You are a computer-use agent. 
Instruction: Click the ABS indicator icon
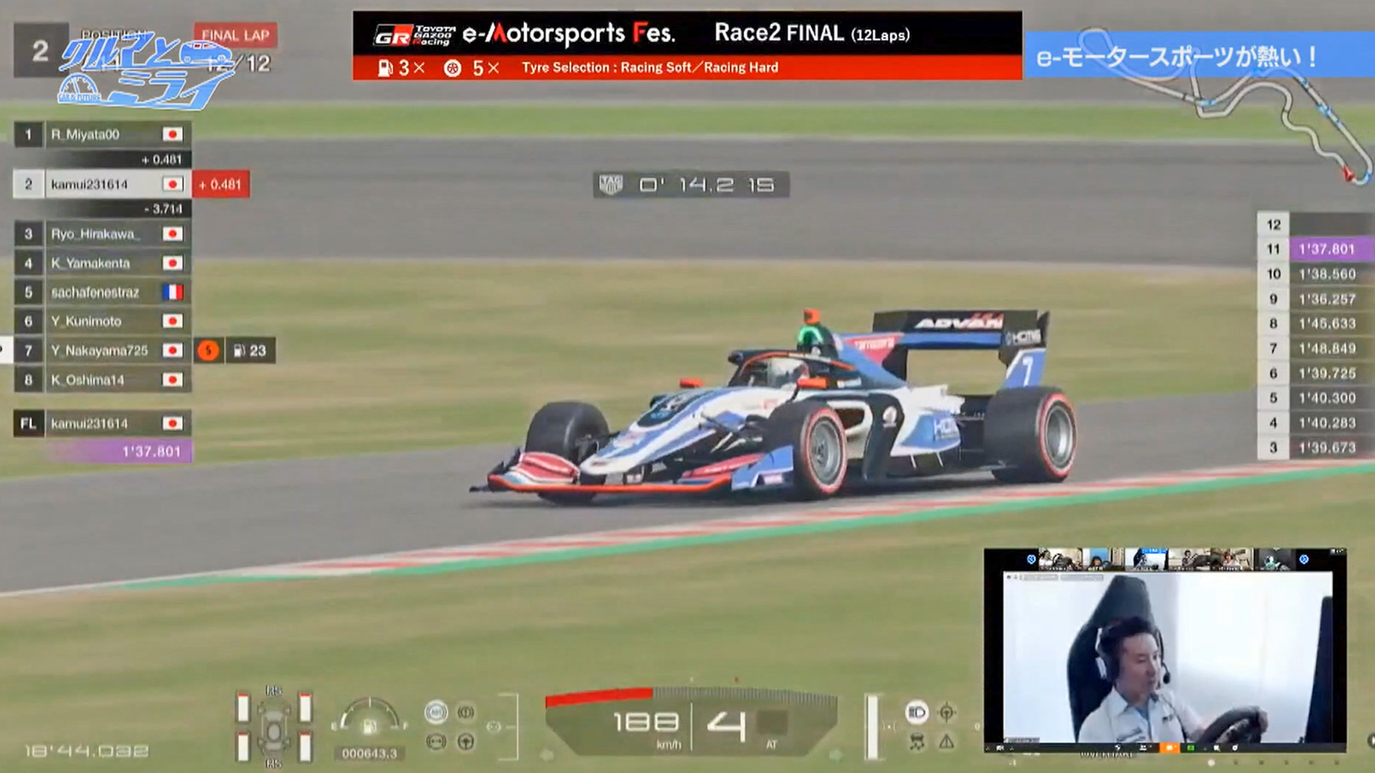tap(436, 712)
